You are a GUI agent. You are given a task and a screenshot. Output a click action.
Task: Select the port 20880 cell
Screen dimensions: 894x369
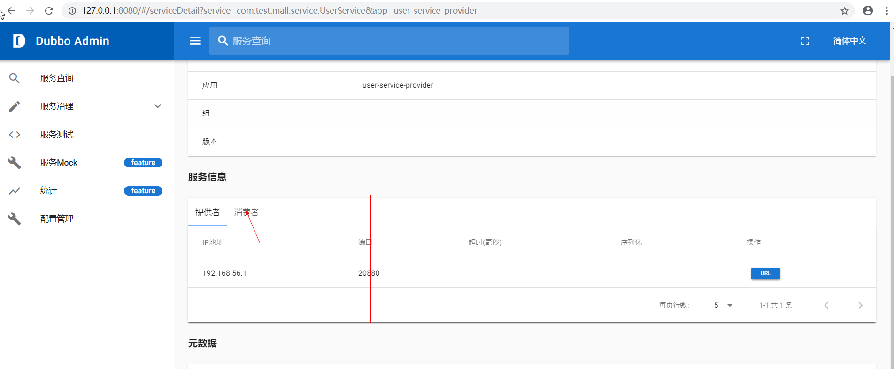click(369, 273)
